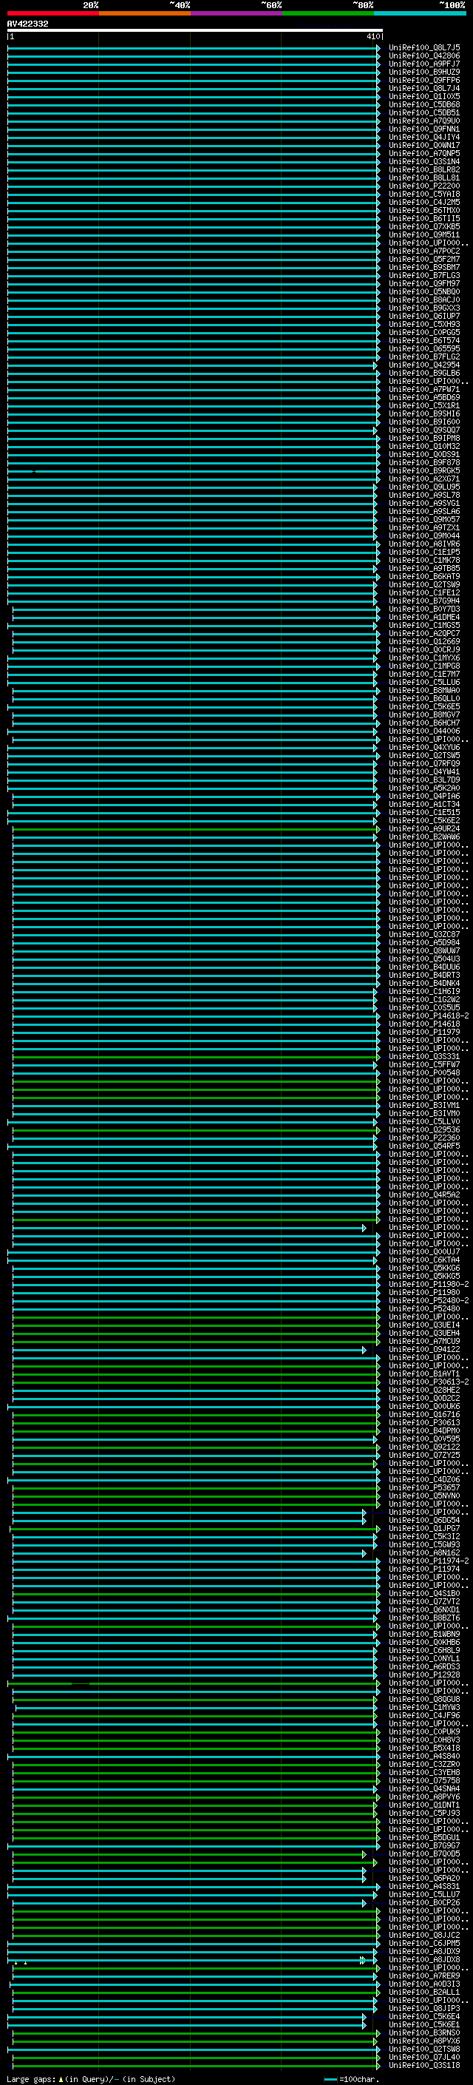Select the UniRef100_B6KAT9 label
Viewport: 473px width, 2085px height.
[x=424, y=576]
